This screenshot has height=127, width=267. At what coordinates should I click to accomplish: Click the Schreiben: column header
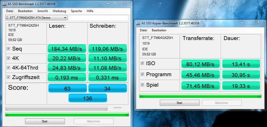[103, 26]
